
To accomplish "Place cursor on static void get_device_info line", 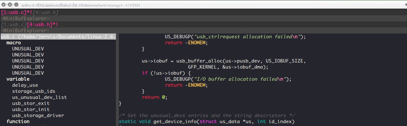I will tap(206, 122).
